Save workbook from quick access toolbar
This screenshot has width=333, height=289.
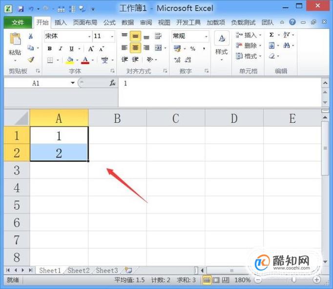click(x=21, y=9)
